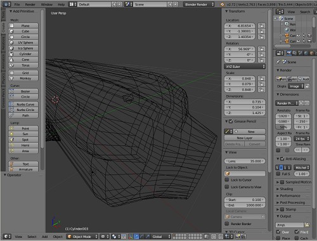This screenshot has height=241, width=317.
Task: Open the info editor type selector
Action: [x=7, y=4]
